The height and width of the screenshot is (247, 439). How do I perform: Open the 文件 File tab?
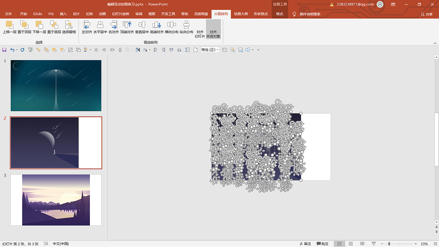click(9, 14)
